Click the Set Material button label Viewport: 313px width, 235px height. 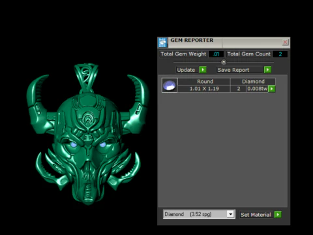pos(256,215)
